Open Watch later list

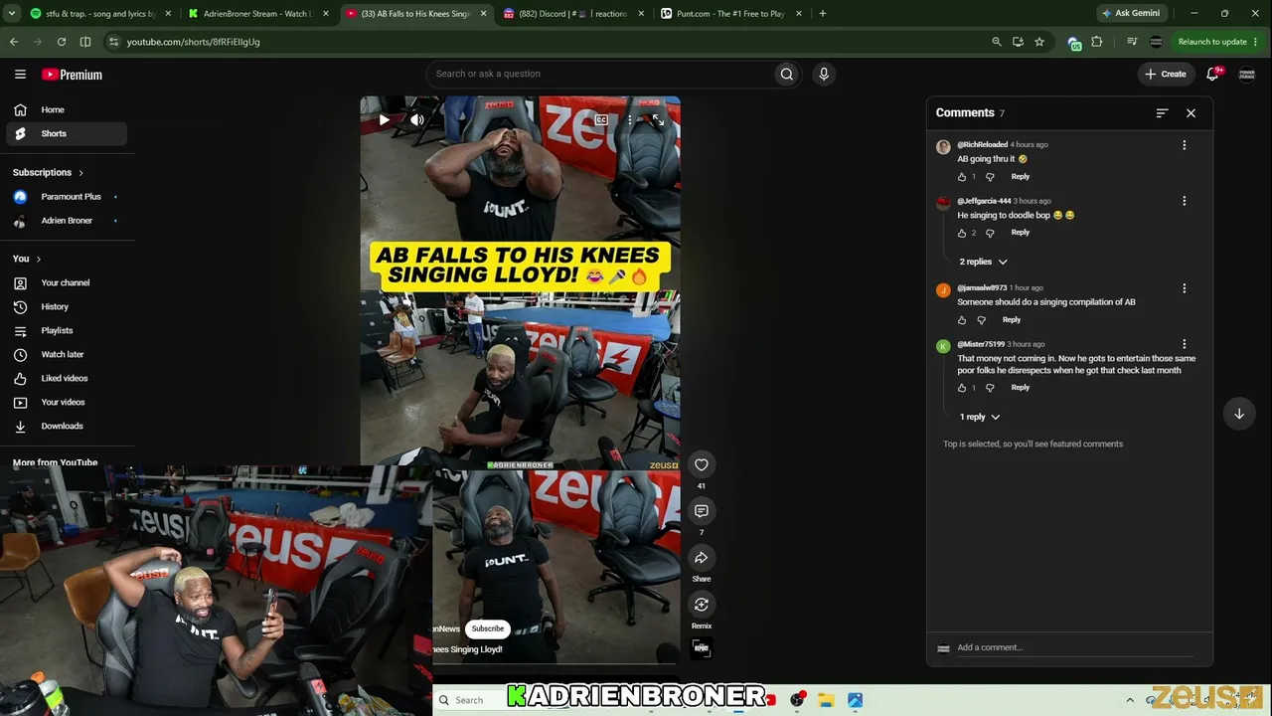coord(67,354)
